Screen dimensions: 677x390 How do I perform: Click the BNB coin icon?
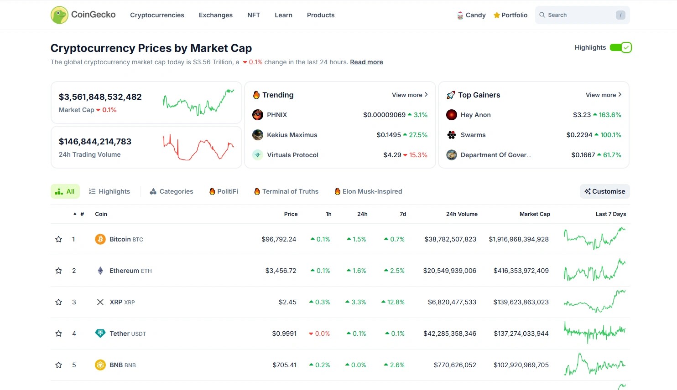coord(100,365)
